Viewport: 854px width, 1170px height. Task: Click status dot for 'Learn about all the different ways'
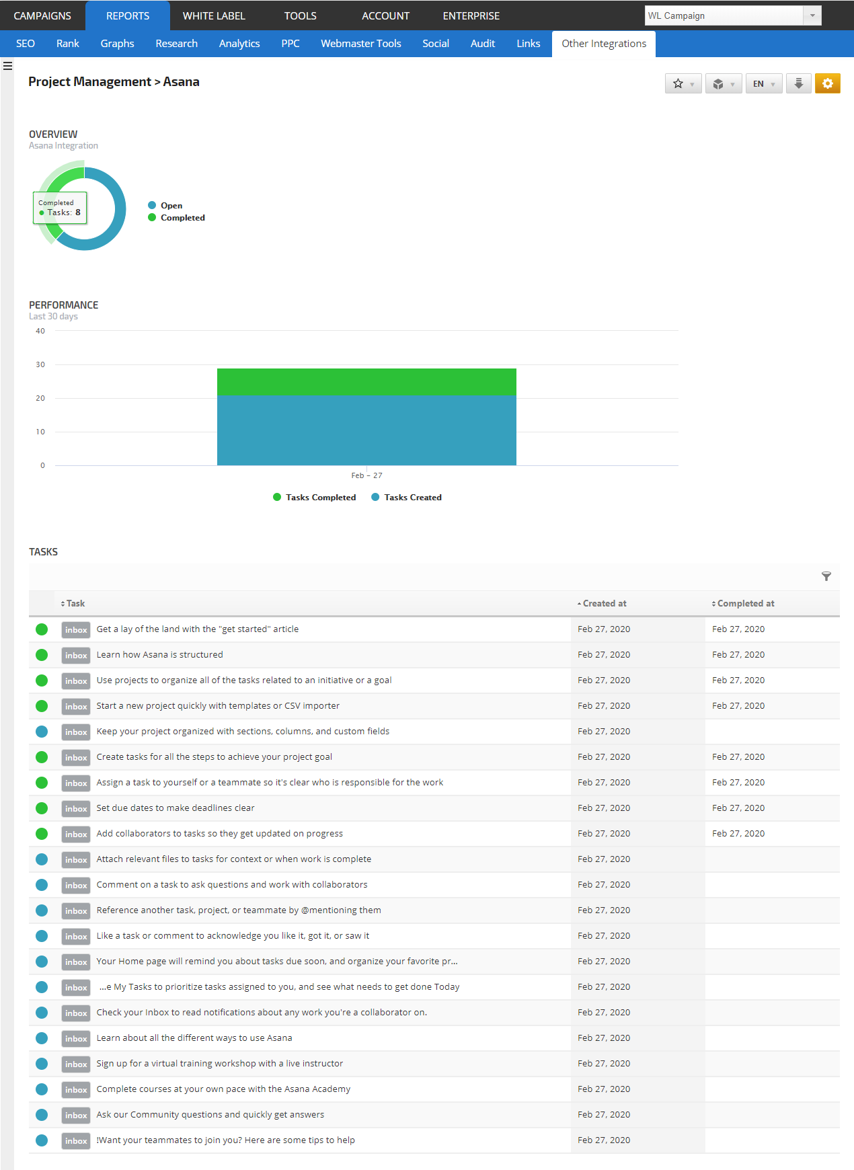[42, 1038]
